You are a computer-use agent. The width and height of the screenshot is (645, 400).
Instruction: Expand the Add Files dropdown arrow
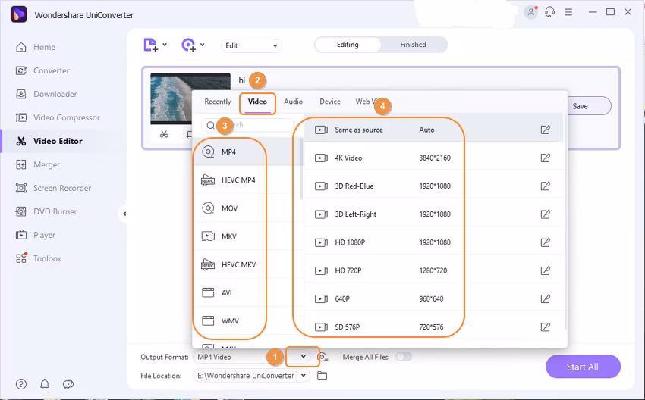coord(165,45)
